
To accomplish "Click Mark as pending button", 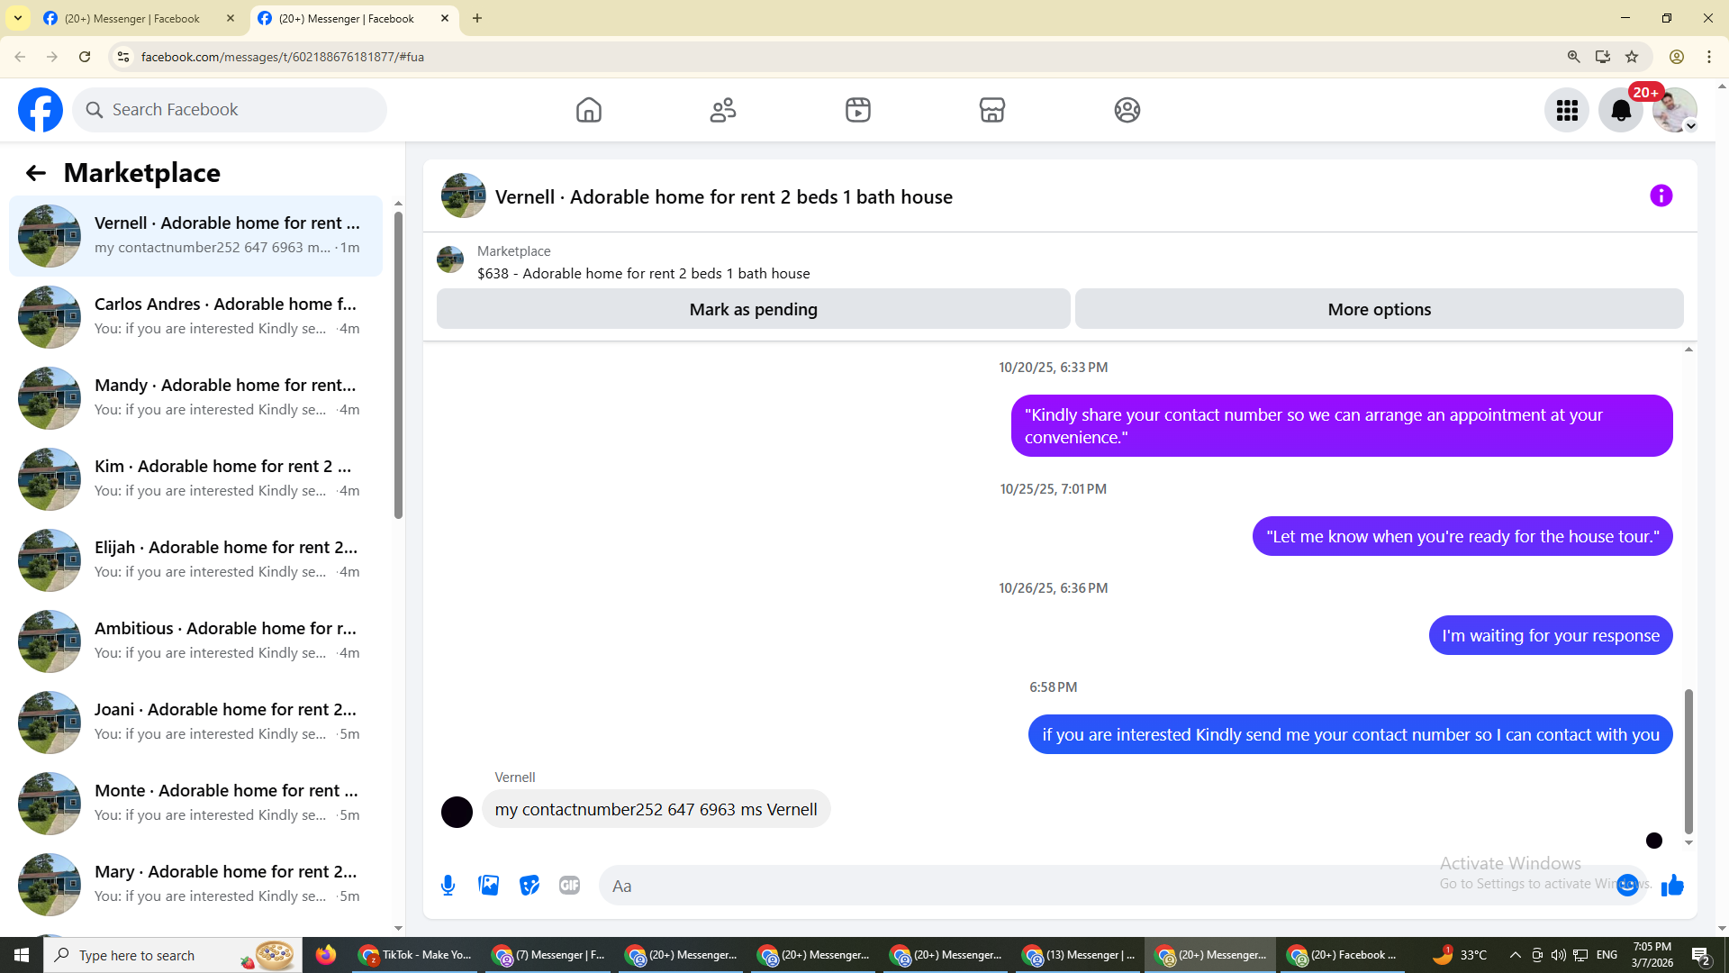I will coord(754,309).
